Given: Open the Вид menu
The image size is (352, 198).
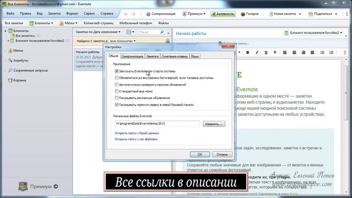Looking at the screenshot, I should pyautogui.click(x=40, y=13).
